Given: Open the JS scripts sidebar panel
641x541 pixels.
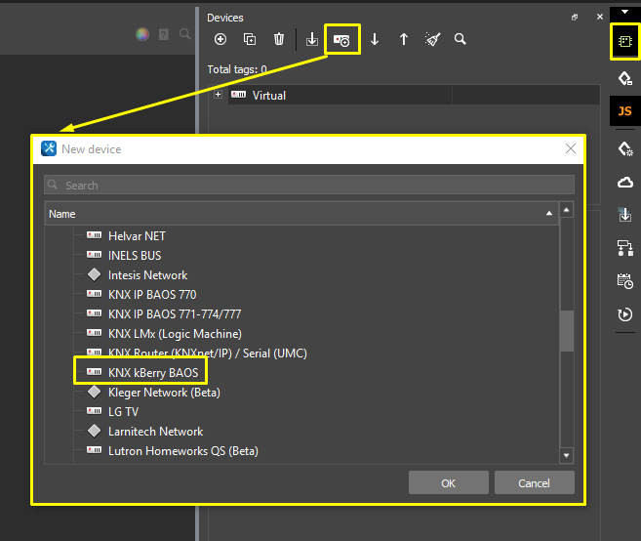Looking at the screenshot, I should pyautogui.click(x=624, y=111).
